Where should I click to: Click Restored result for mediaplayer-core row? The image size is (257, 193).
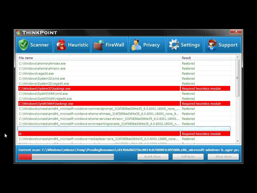[188, 139]
